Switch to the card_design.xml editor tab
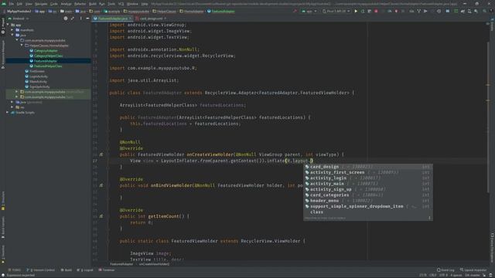The width and height of the screenshot is (495, 278). [x=151, y=19]
